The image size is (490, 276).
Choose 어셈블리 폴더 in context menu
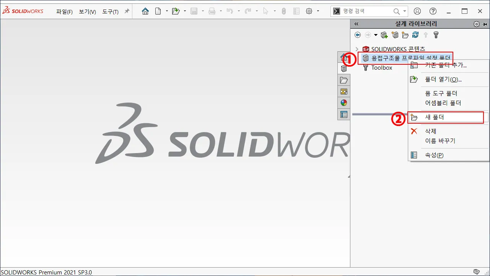(449, 103)
